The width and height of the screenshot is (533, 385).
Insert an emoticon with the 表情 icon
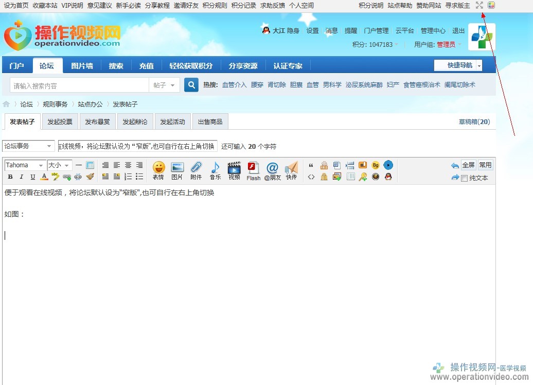click(x=158, y=170)
